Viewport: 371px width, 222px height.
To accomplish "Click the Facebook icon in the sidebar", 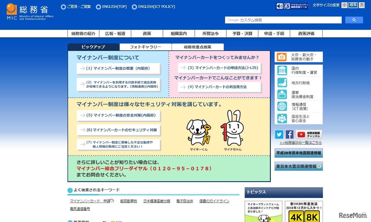I will [x=289, y=134].
